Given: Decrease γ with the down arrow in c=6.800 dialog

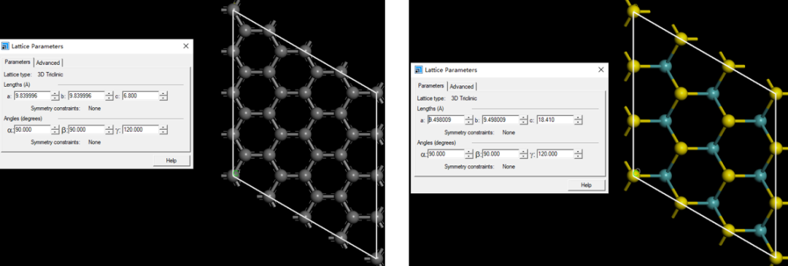Looking at the screenshot, I should (x=163, y=132).
